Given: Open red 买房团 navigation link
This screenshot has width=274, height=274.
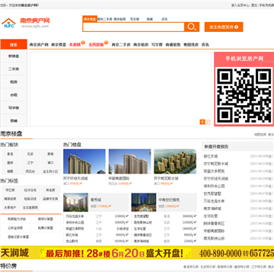Looking at the screenshot, I should pyautogui.click(x=75, y=45).
